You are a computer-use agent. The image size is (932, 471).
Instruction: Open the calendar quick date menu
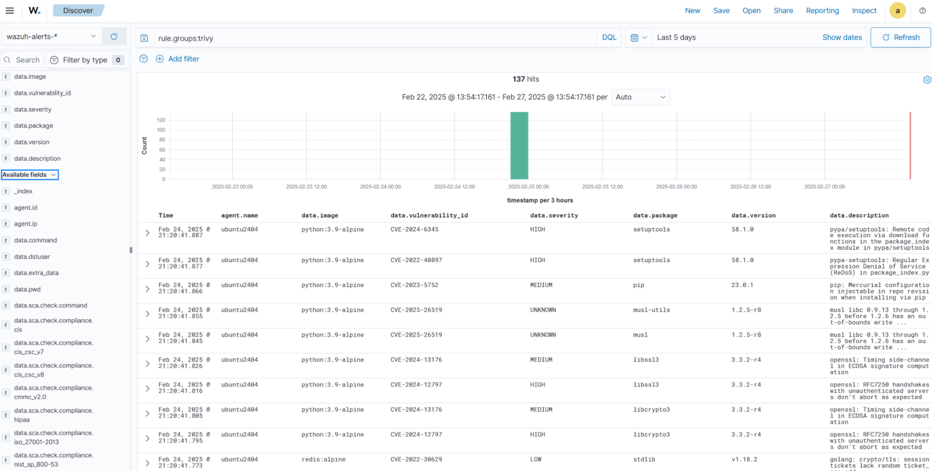[639, 37]
